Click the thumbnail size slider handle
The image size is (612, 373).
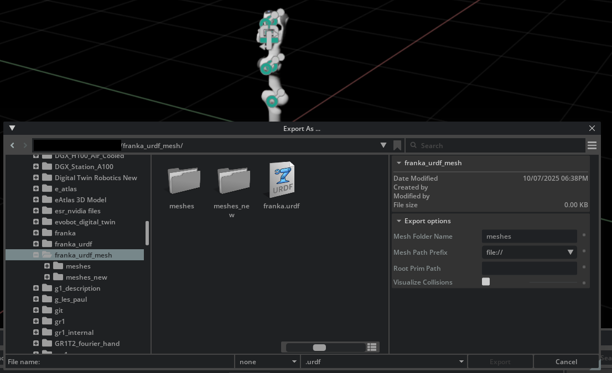(320, 347)
